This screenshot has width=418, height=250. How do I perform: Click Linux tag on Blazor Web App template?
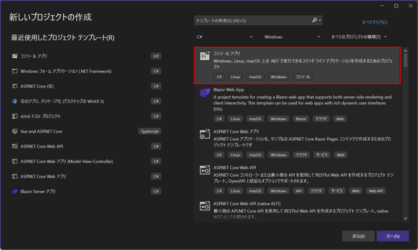235,119
